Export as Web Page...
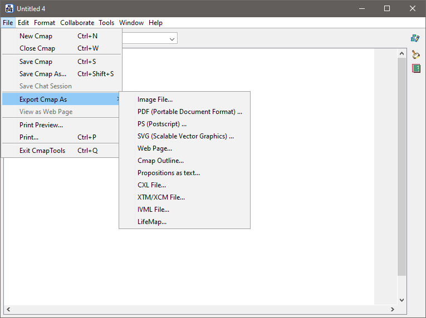This screenshot has height=318, width=426. tap(184, 148)
